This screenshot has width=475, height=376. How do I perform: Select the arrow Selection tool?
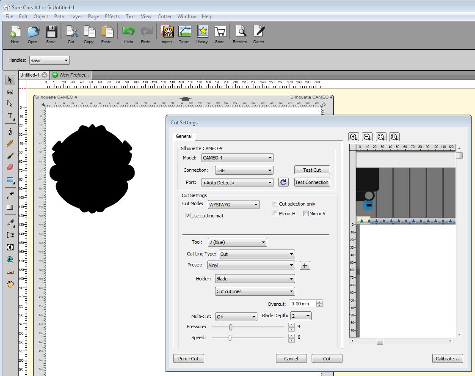click(10, 80)
